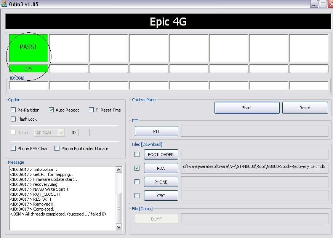The height and width of the screenshot is (238, 333).
Task: Uncheck the PDA file checkbox
Action: pos(137,168)
